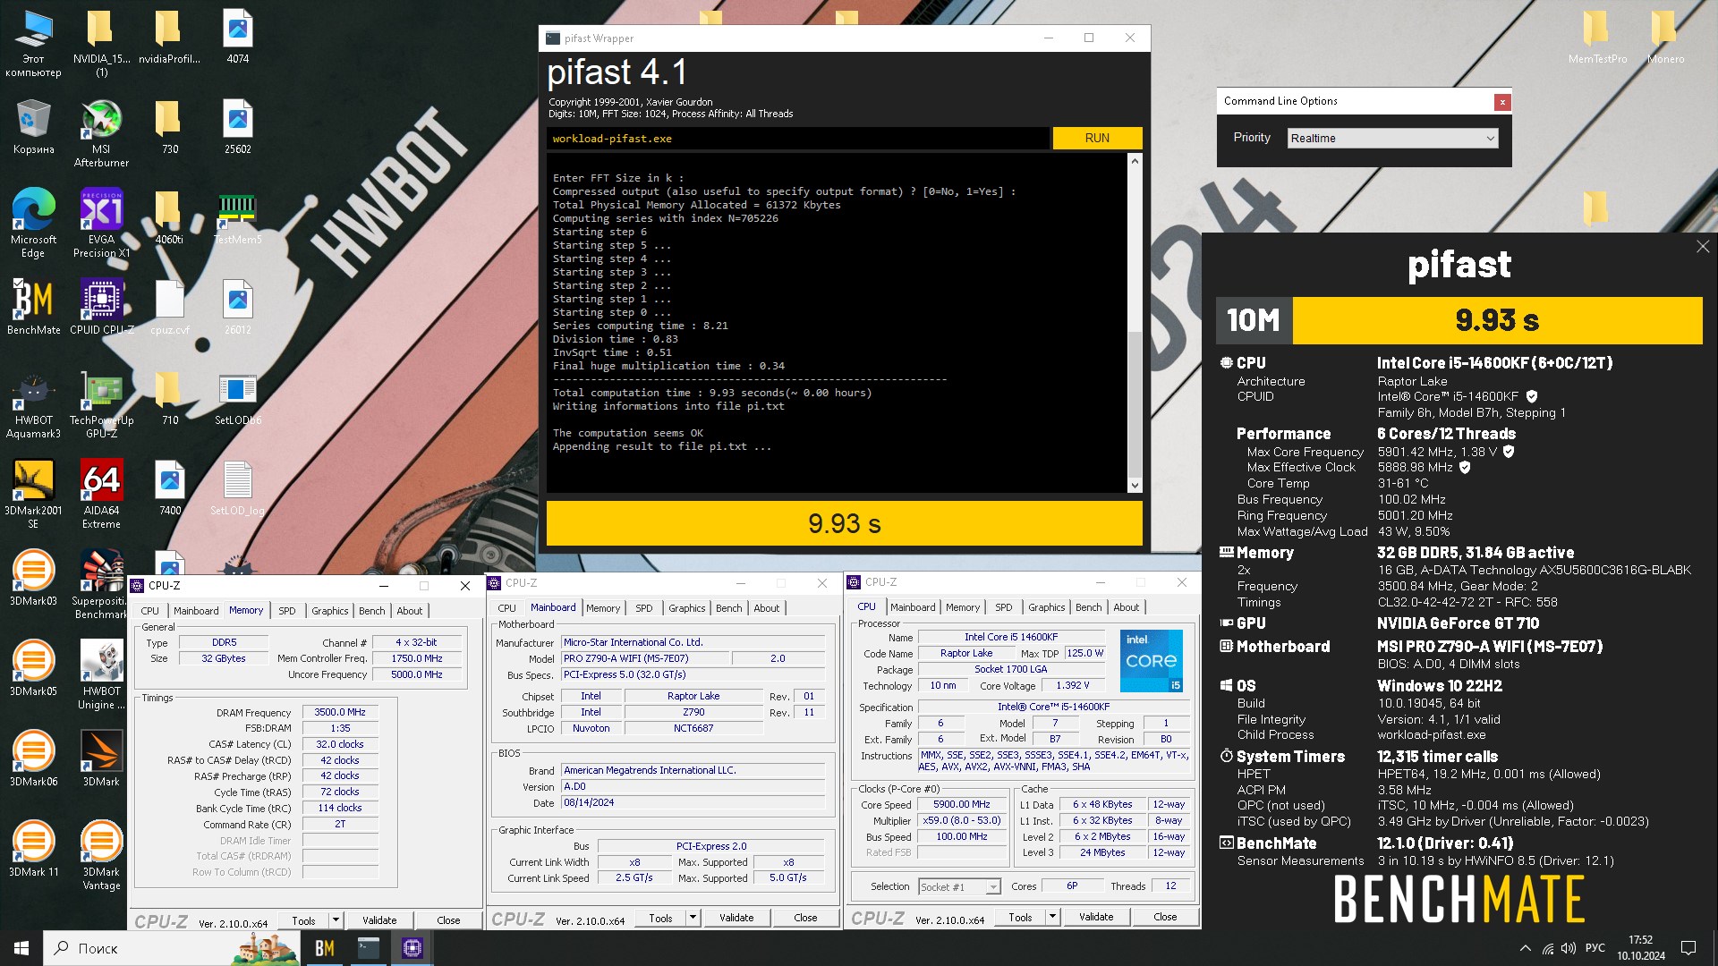The width and height of the screenshot is (1718, 966).
Task: Open Monero folder on desktop
Action: tap(1665, 37)
